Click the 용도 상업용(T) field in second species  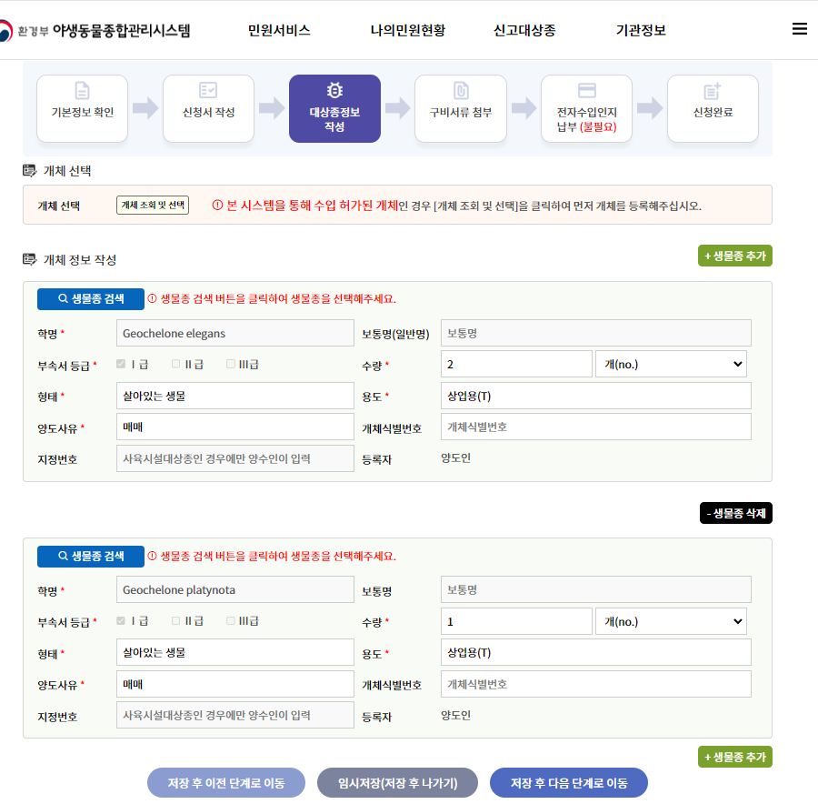pyautogui.click(x=595, y=652)
